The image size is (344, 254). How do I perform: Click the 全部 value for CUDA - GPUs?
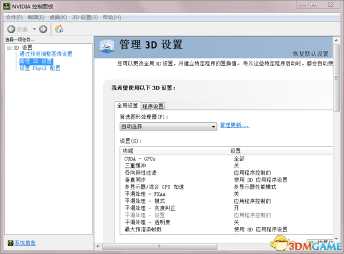click(x=239, y=158)
